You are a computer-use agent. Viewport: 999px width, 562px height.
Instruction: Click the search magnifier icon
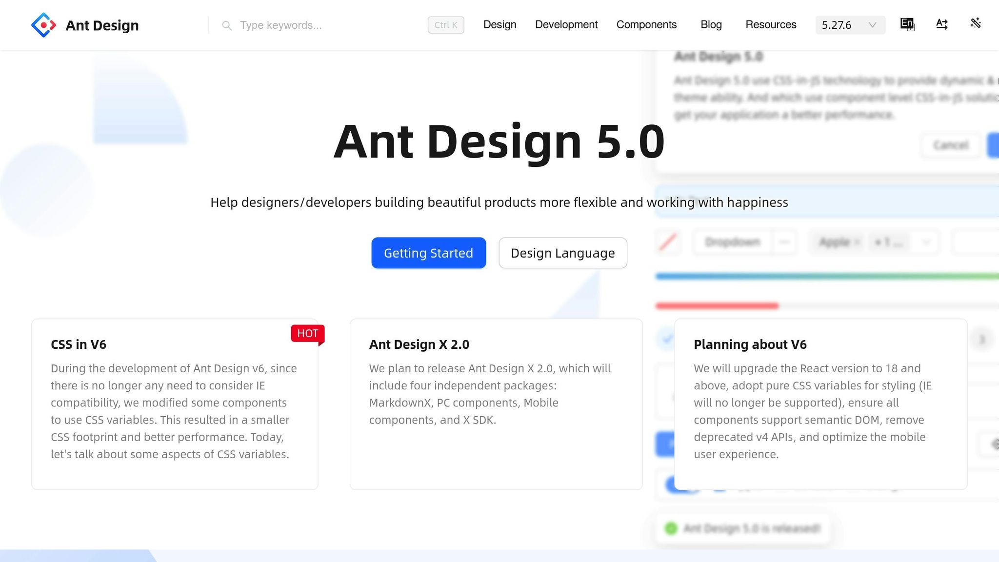226,25
